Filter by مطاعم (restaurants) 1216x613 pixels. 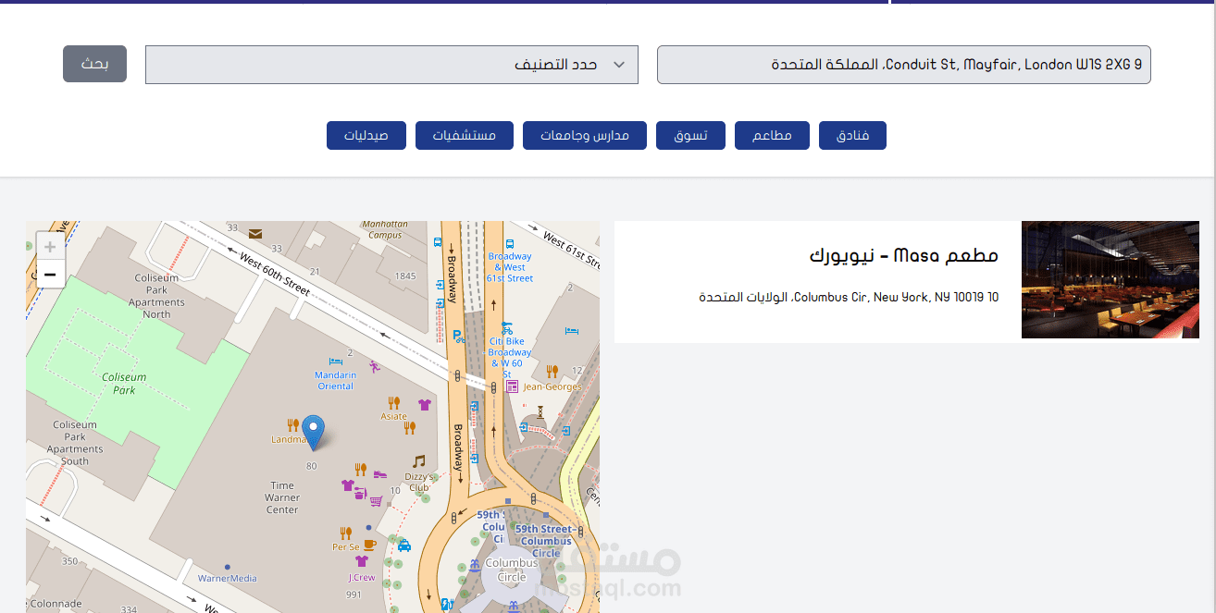tap(772, 135)
